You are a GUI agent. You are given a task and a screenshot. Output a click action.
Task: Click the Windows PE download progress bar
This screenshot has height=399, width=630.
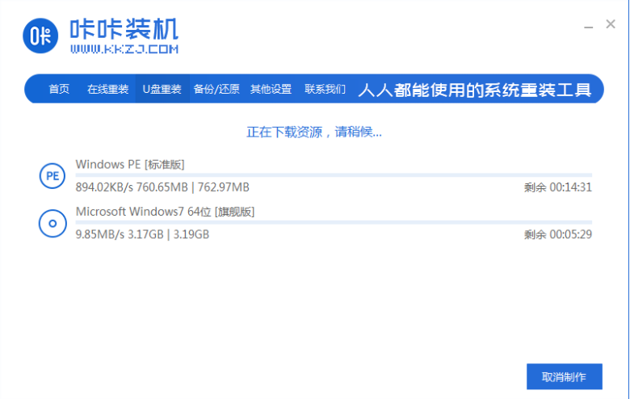point(333,174)
